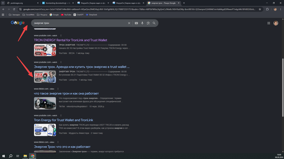Switch to the Konstanting tab
Screen dimensions: 284x159
[x=58, y=3]
